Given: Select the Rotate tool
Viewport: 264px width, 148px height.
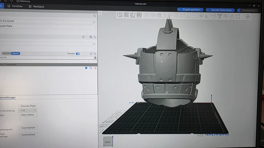Looking at the screenshot, I should 176,16.
